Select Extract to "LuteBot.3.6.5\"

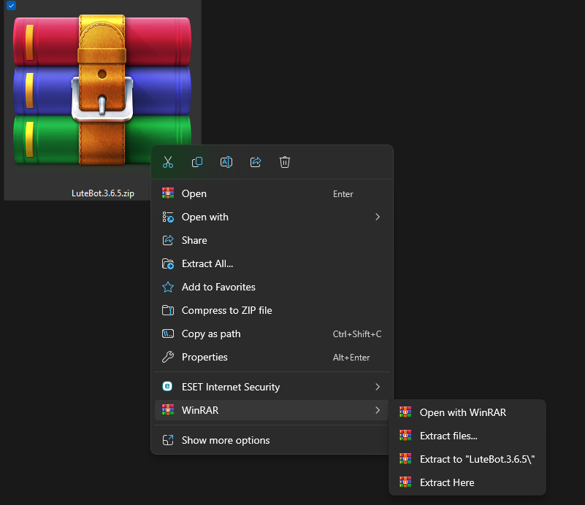pyautogui.click(x=467, y=459)
